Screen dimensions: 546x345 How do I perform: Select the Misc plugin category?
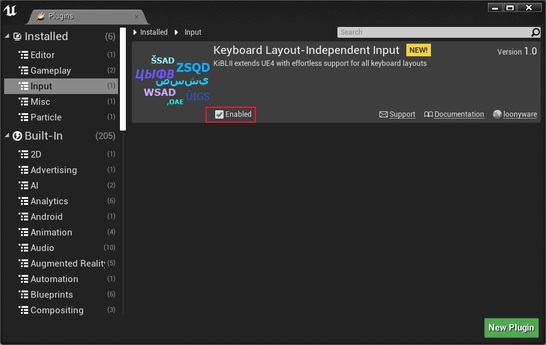61,102
